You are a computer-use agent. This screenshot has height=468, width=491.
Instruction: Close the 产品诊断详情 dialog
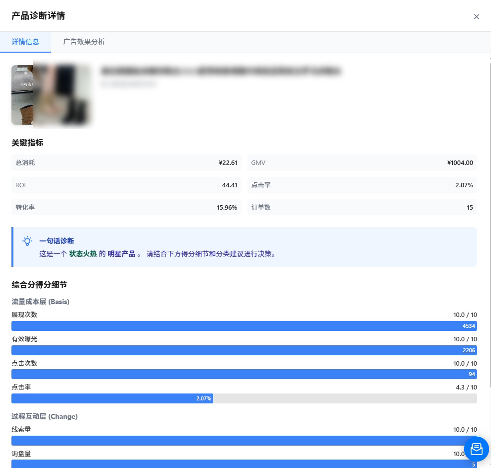tap(476, 16)
